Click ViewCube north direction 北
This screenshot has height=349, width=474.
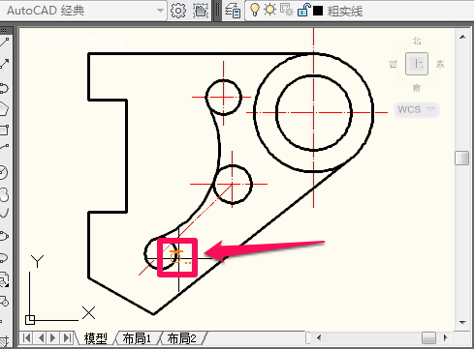tap(417, 41)
